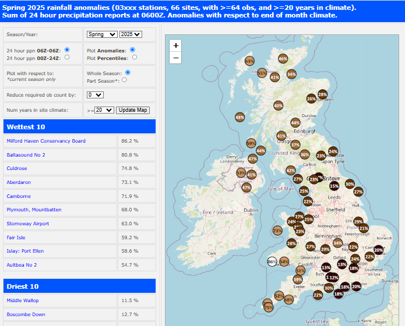Image resolution: width=405 pixels, height=326 pixels.
Task: Open the year dropdown showing 2025
Action: point(131,34)
